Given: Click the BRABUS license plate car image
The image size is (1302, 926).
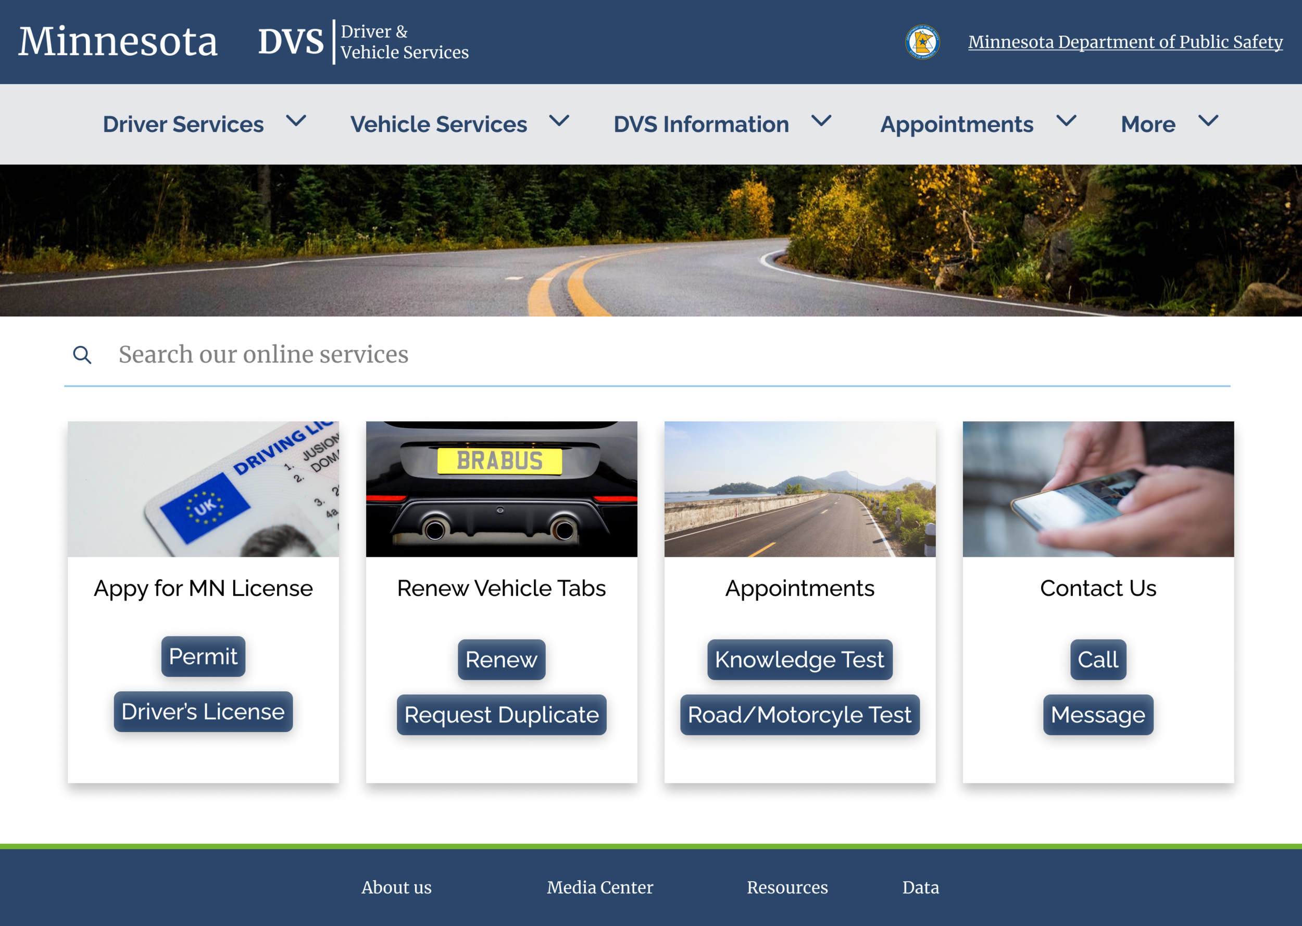Looking at the screenshot, I should 501,489.
